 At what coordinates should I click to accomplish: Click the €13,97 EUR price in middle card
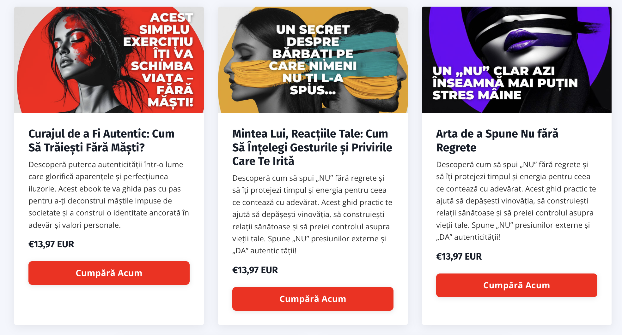tap(255, 270)
